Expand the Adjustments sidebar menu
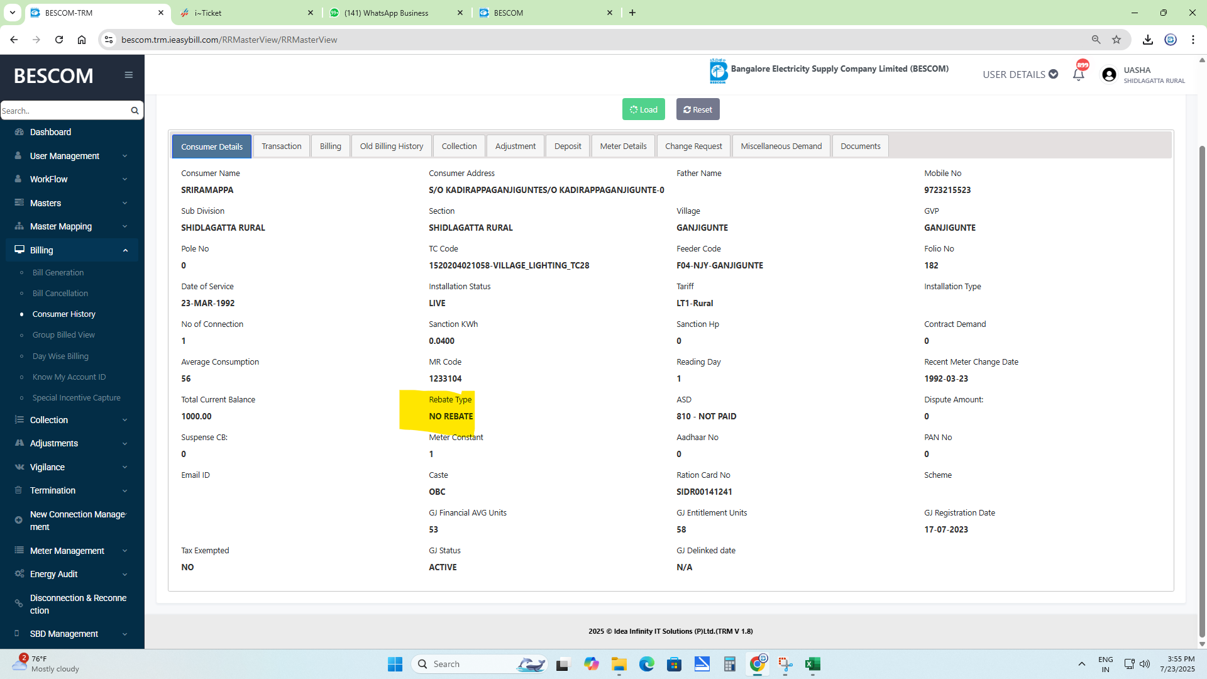 pyautogui.click(x=72, y=443)
